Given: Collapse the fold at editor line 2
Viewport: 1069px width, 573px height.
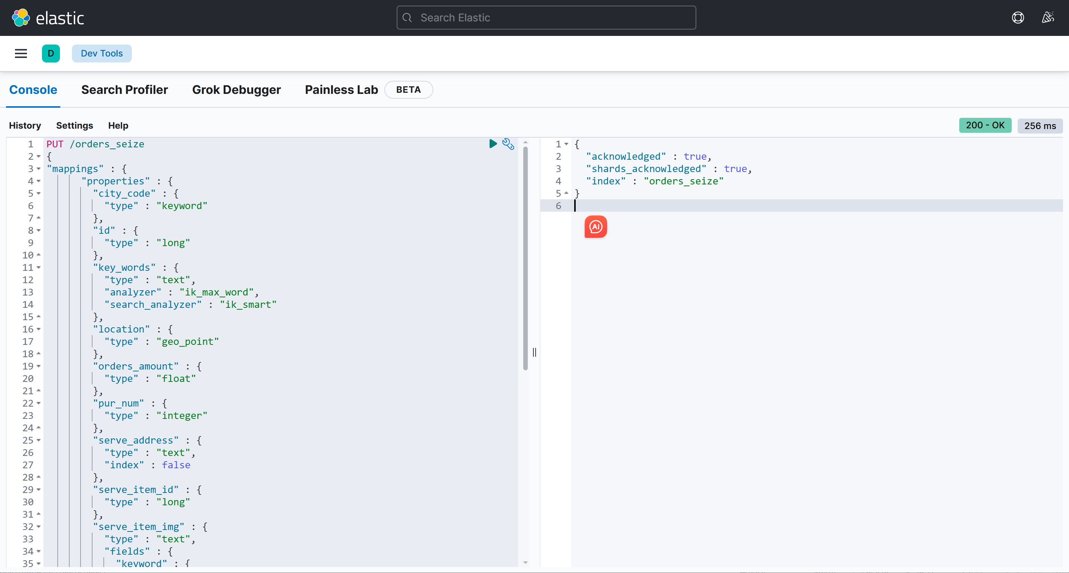Looking at the screenshot, I should 39,157.
